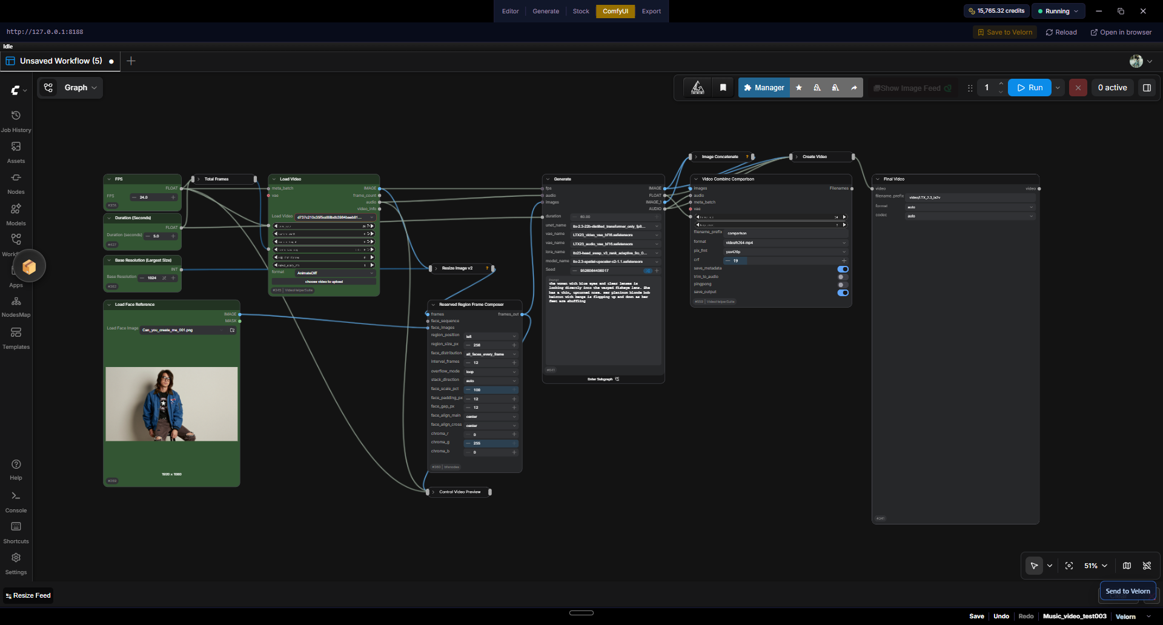Open the NodesMap sidebar panel

(x=16, y=307)
